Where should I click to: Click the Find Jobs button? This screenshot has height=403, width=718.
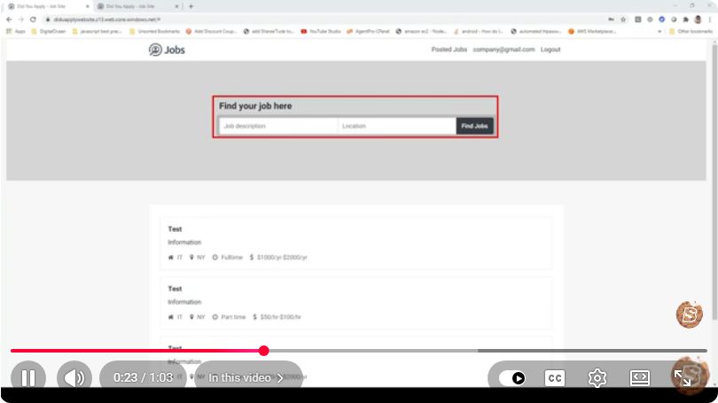pos(474,126)
